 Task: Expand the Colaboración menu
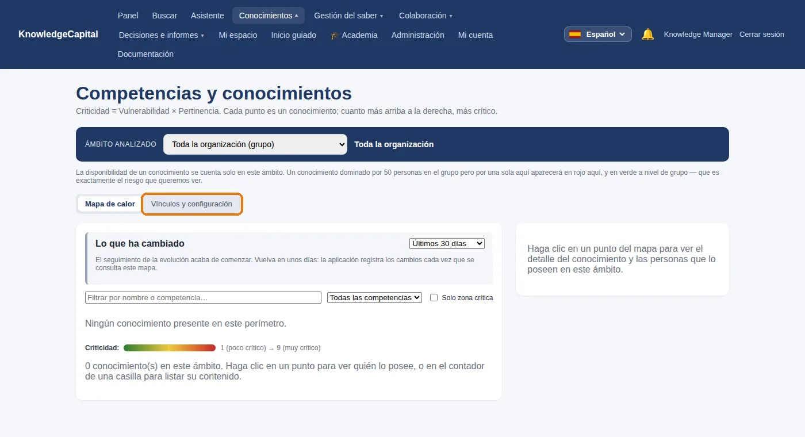[x=425, y=16]
